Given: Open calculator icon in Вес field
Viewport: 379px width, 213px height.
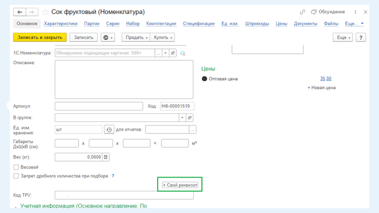Looking at the screenshot, I should [x=106, y=157].
